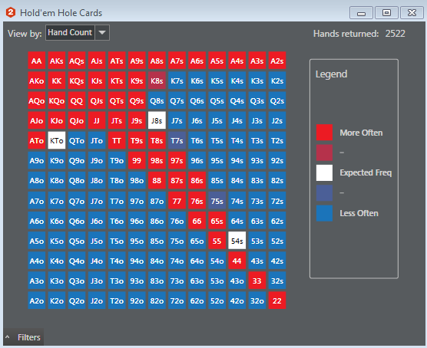This screenshot has width=427, height=348.
Task: Choose the 54s hand cell
Action: (237, 241)
